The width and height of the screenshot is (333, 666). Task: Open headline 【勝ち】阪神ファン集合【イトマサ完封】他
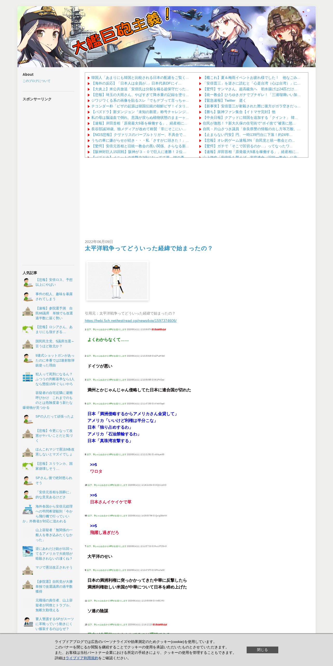[x=239, y=112]
